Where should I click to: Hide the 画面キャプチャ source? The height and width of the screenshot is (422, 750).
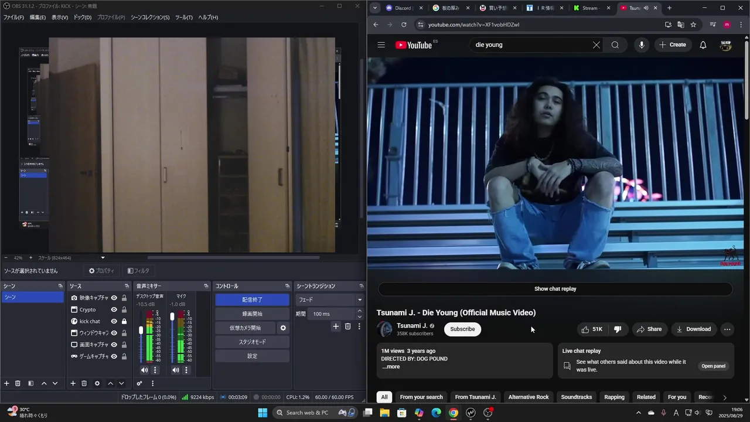pos(114,345)
